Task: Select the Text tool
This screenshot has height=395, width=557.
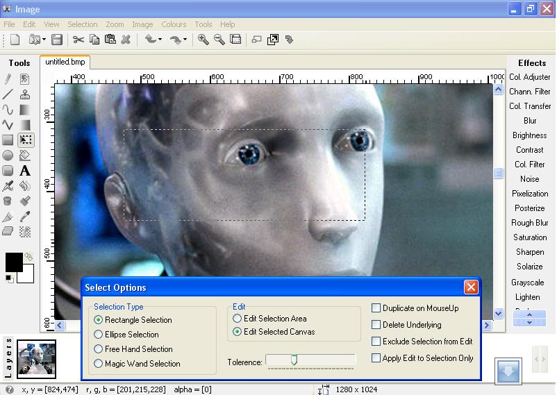Action: coord(25,171)
